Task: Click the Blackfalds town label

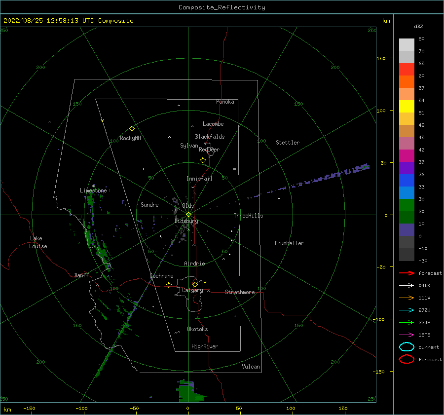Action: (x=210, y=137)
